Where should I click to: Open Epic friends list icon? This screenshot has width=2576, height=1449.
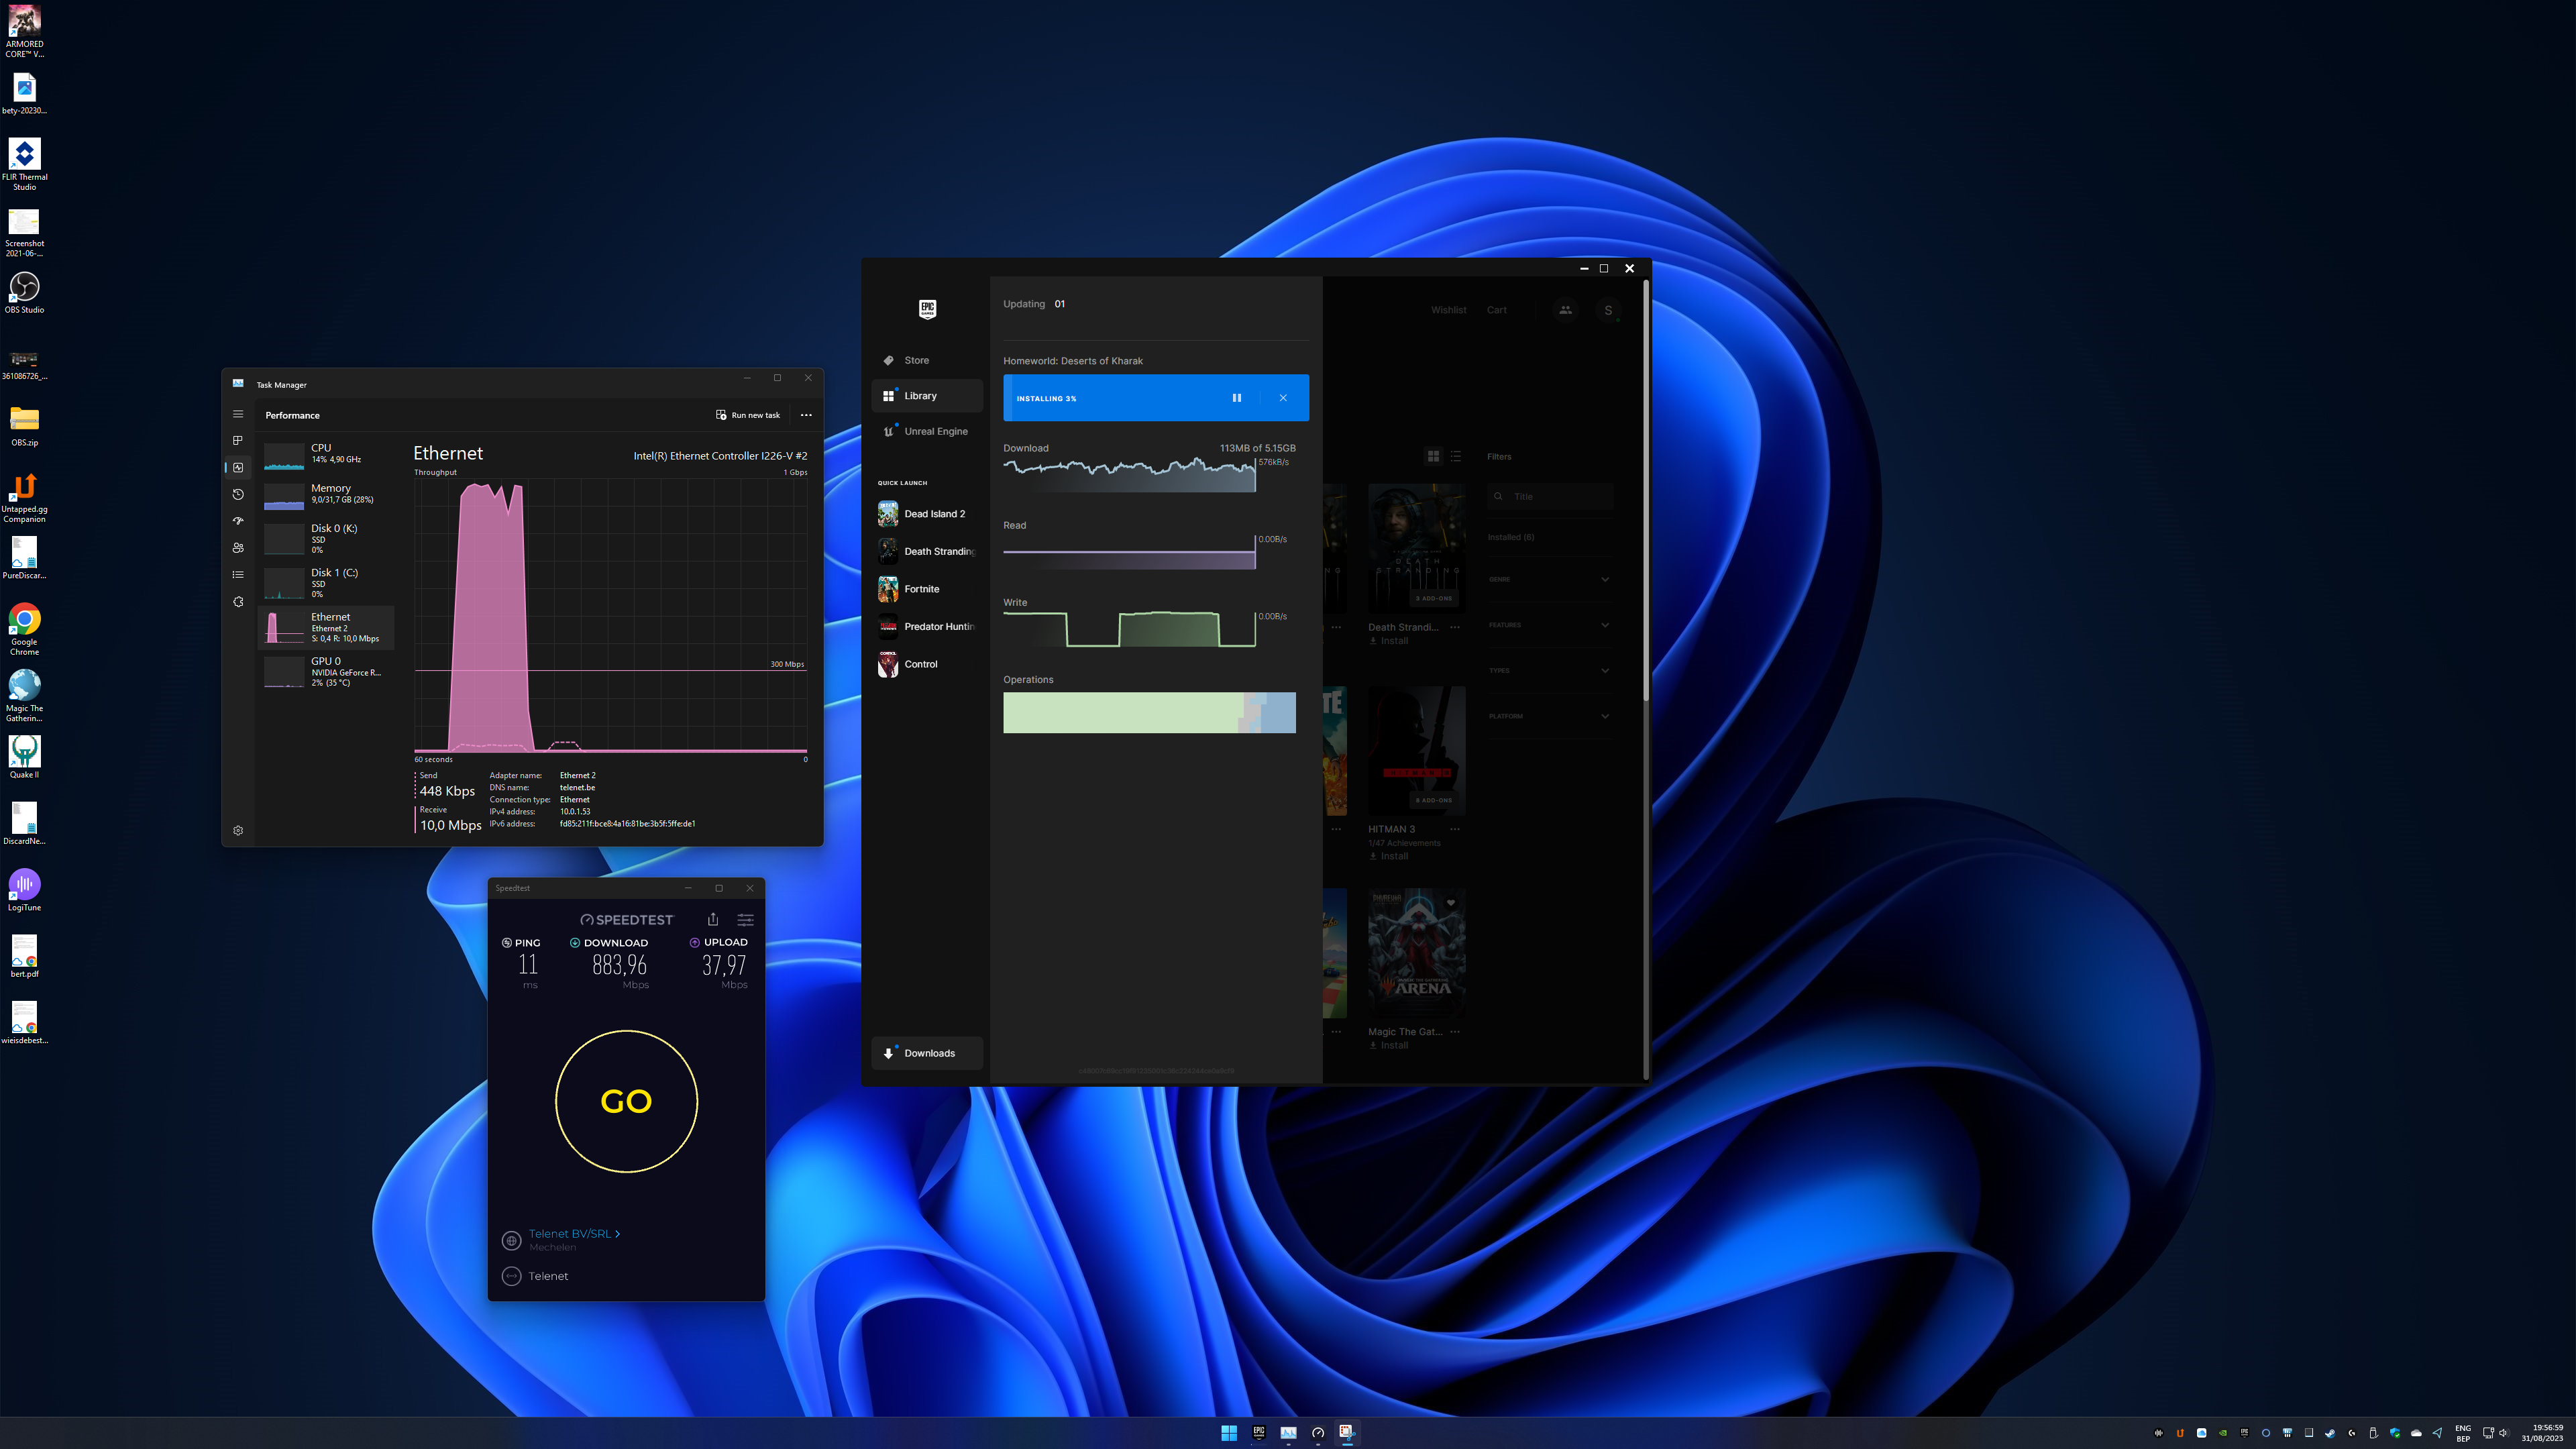click(1565, 310)
